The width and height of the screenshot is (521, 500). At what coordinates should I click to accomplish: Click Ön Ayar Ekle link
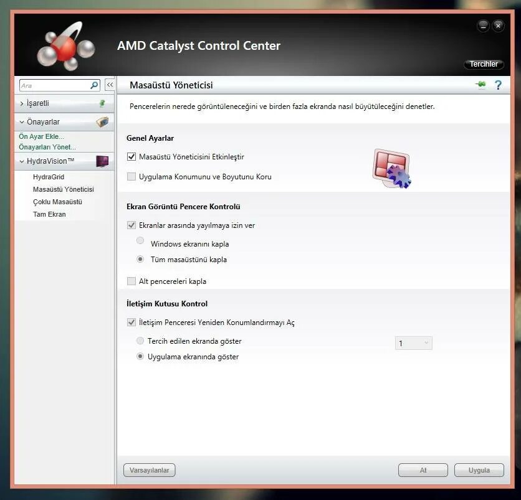coord(42,136)
